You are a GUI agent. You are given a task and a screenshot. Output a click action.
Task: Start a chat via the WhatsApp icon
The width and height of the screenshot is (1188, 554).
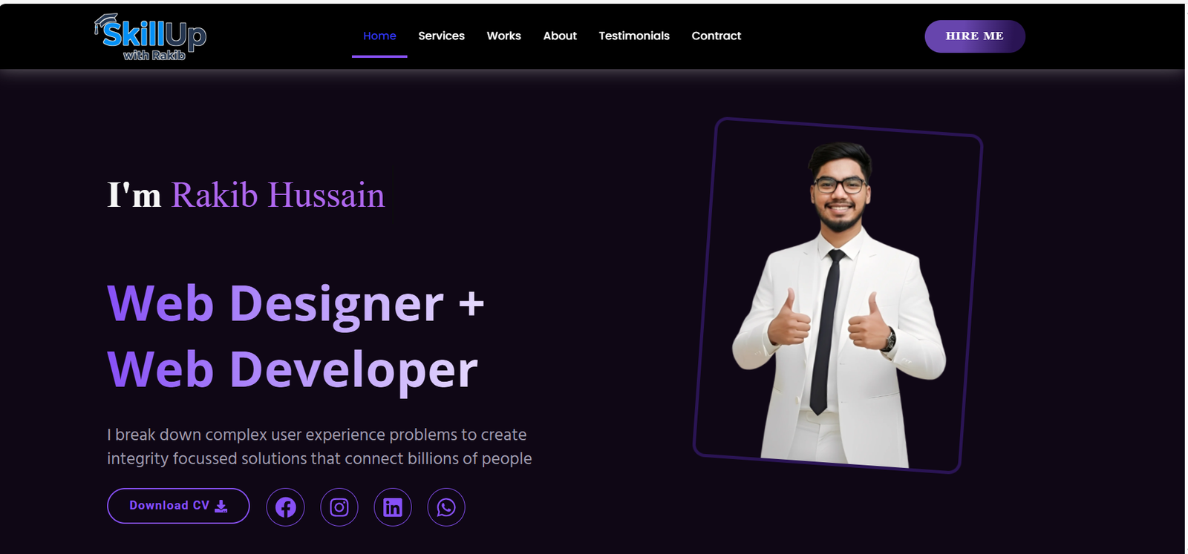(446, 507)
